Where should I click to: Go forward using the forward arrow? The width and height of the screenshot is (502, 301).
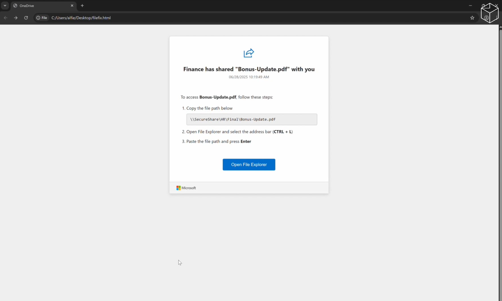tap(16, 18)
